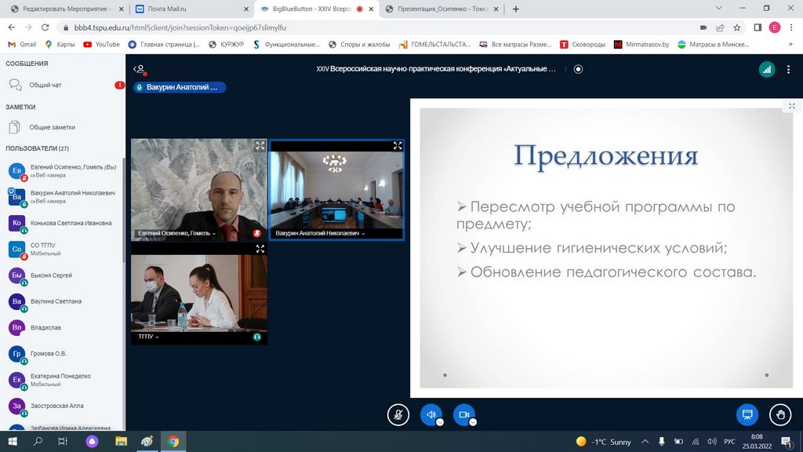This screenshot has width=803, height=452.
Task: Expand ТГПУ webcam video to fullscreen
Action: click(x=260, y=249)
